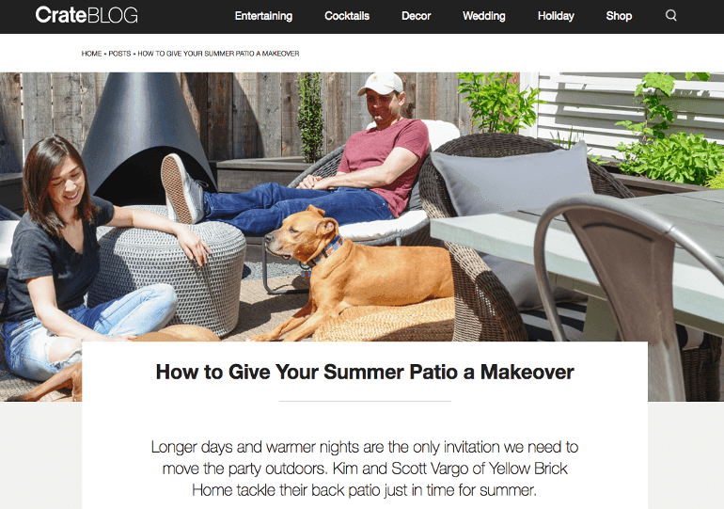The height and width of the screenshot is (509, 724).
Task: Visit the Shop link
Action: coord(619,16)
